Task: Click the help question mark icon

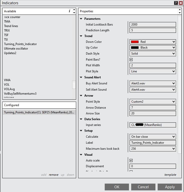Action: [176, 3]
